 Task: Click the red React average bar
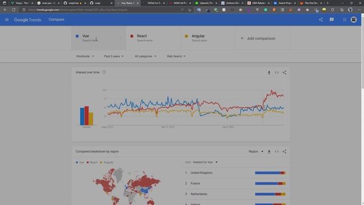[x=86, y=116]
